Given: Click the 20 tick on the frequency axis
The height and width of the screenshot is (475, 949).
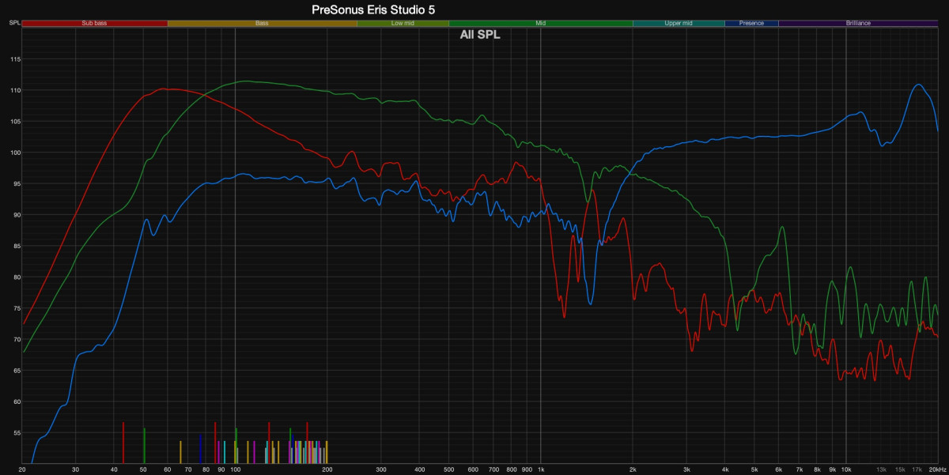Looking at the screenshot, I should point(22,469).
